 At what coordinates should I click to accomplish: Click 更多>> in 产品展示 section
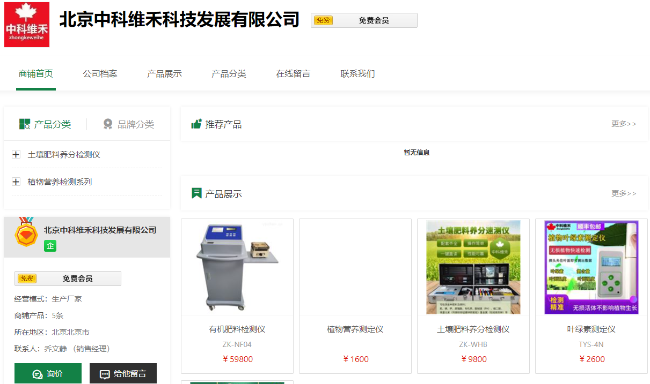click(624, 193)
